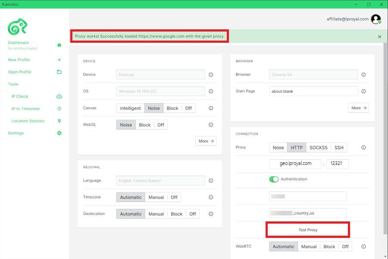Open the user account avatar menu

[x=376, y=19]
